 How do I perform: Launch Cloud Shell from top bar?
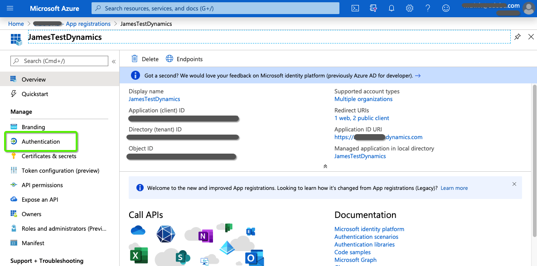[355, 8]
